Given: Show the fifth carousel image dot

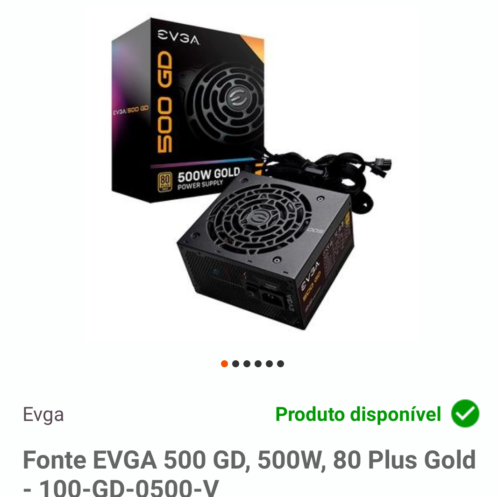Looking at the screenshot, I should pyautogui.click(x=270, y=364).
